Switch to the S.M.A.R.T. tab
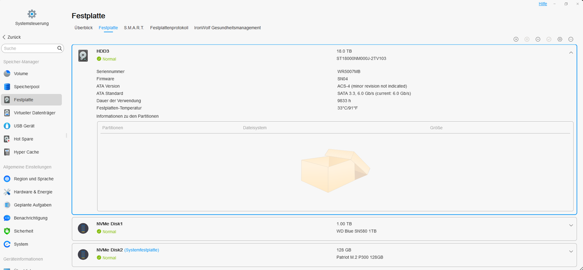This screenshot has width=583, height=270. (134, 28)
